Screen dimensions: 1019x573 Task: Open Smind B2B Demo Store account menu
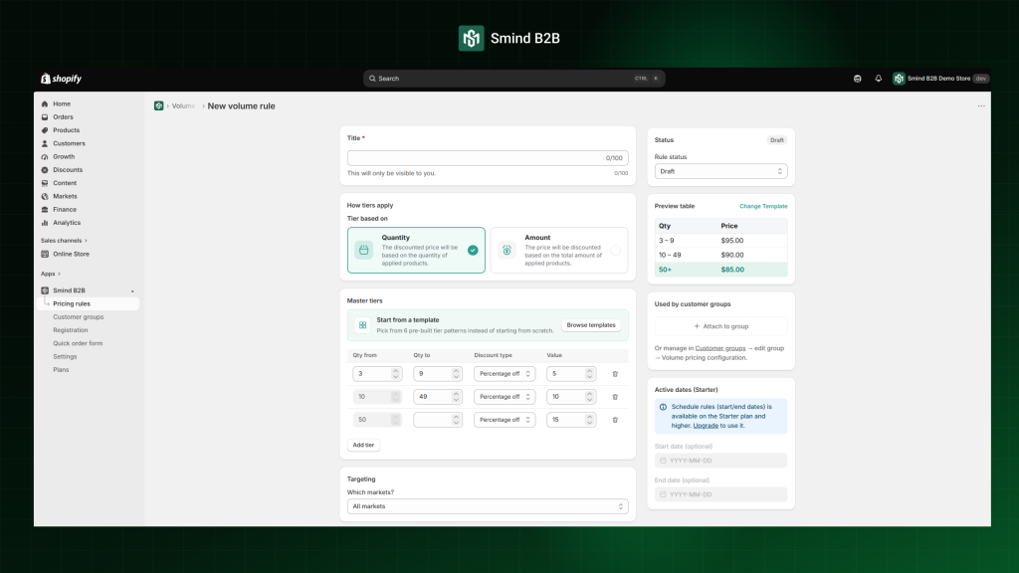940,79
